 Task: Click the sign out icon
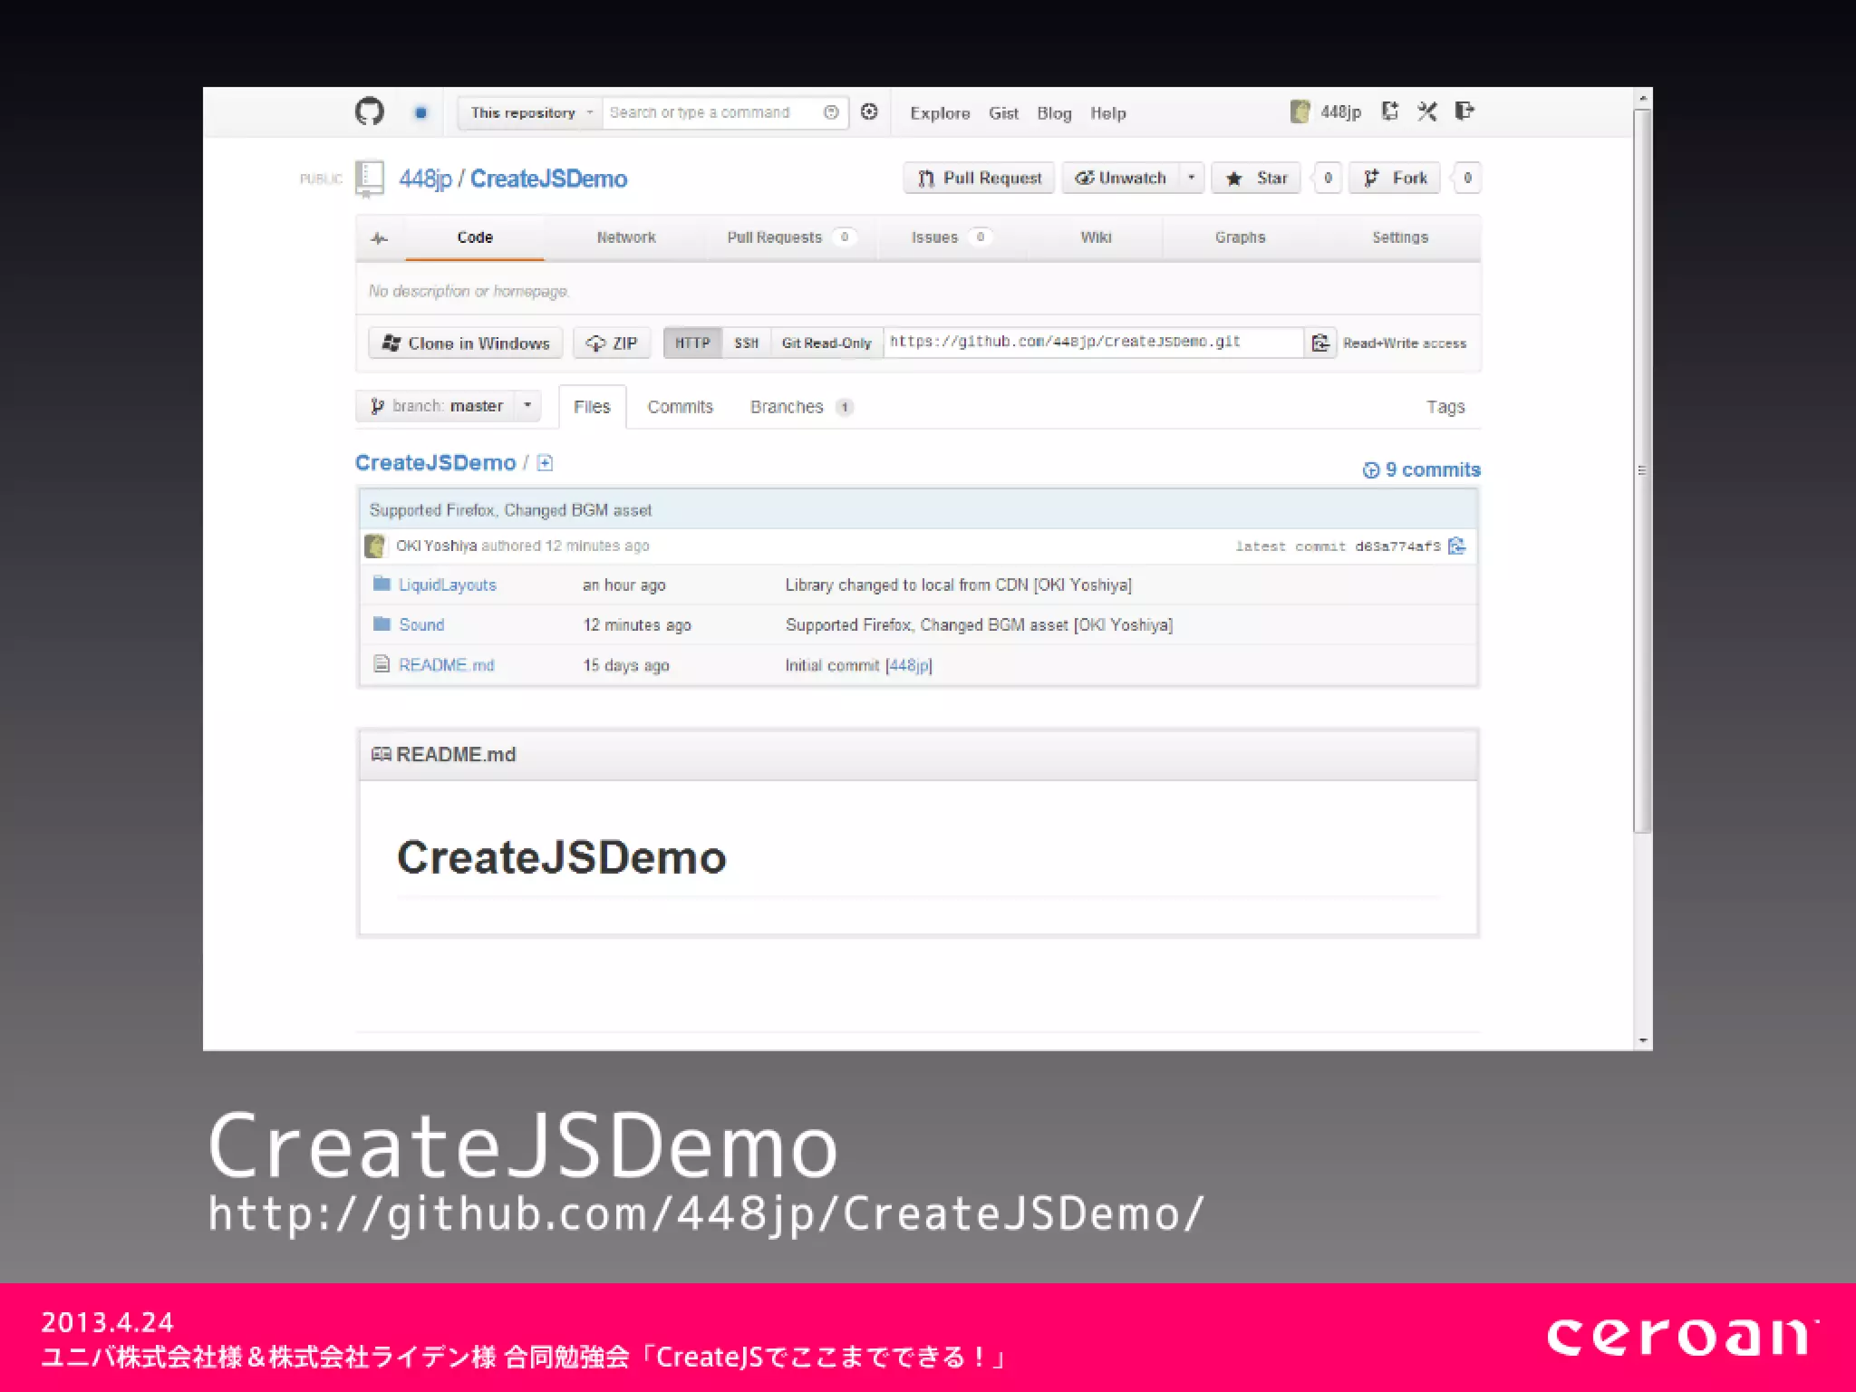point(1464,111)
